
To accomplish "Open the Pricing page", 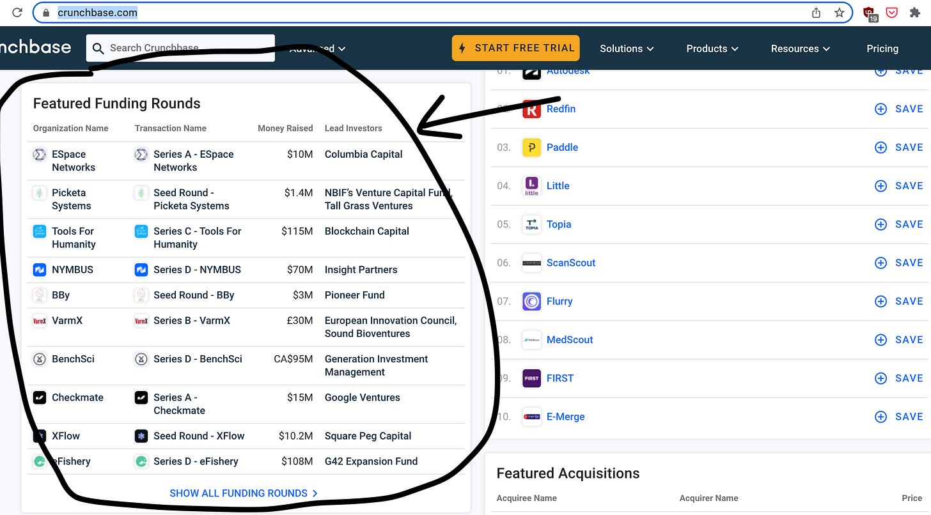I will pos(882,49).
